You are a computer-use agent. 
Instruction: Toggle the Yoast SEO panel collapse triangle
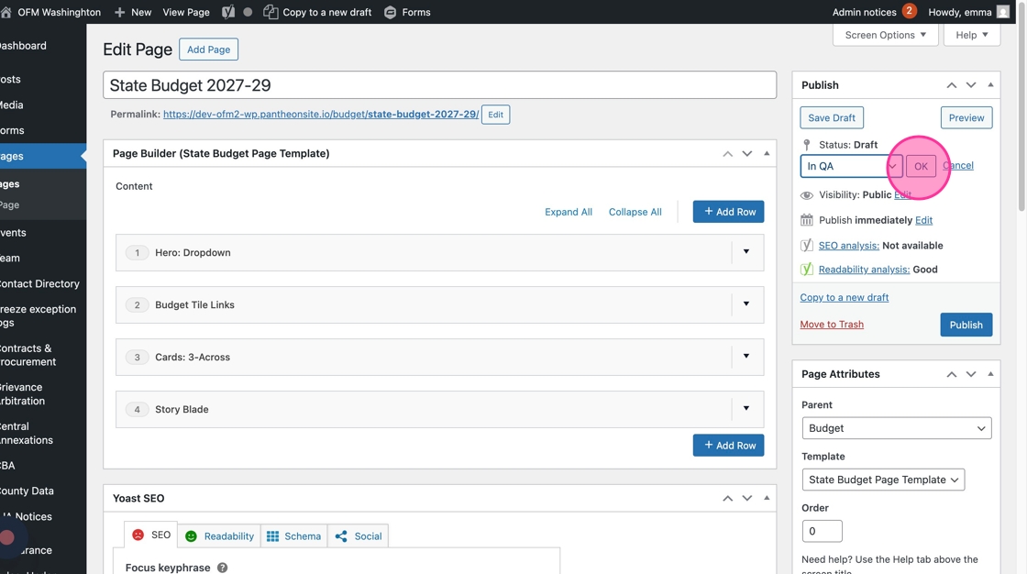pyautogui.click(x=767, y=498)
